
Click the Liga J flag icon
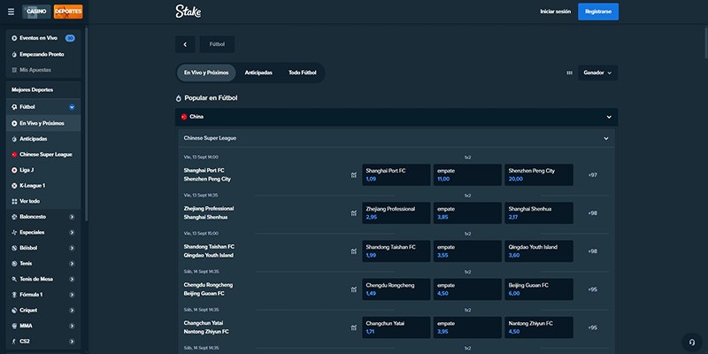14,170
